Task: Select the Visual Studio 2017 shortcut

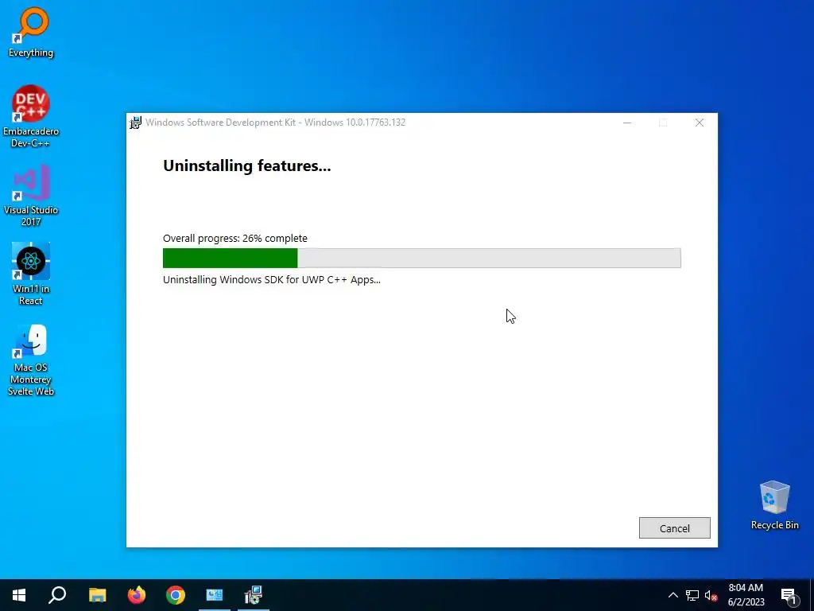Action: click(31, 196)
